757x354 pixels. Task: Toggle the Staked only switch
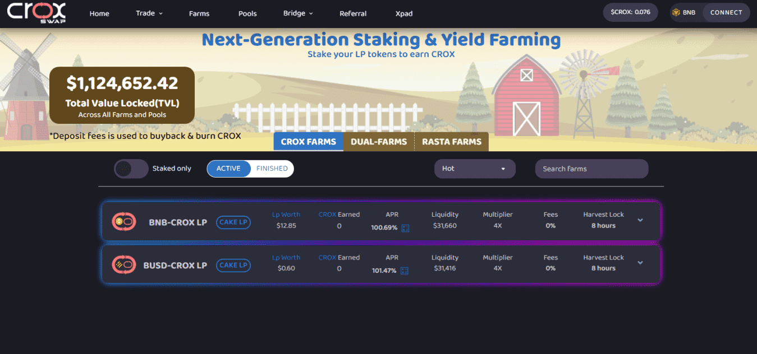click(x=131, y=169)
